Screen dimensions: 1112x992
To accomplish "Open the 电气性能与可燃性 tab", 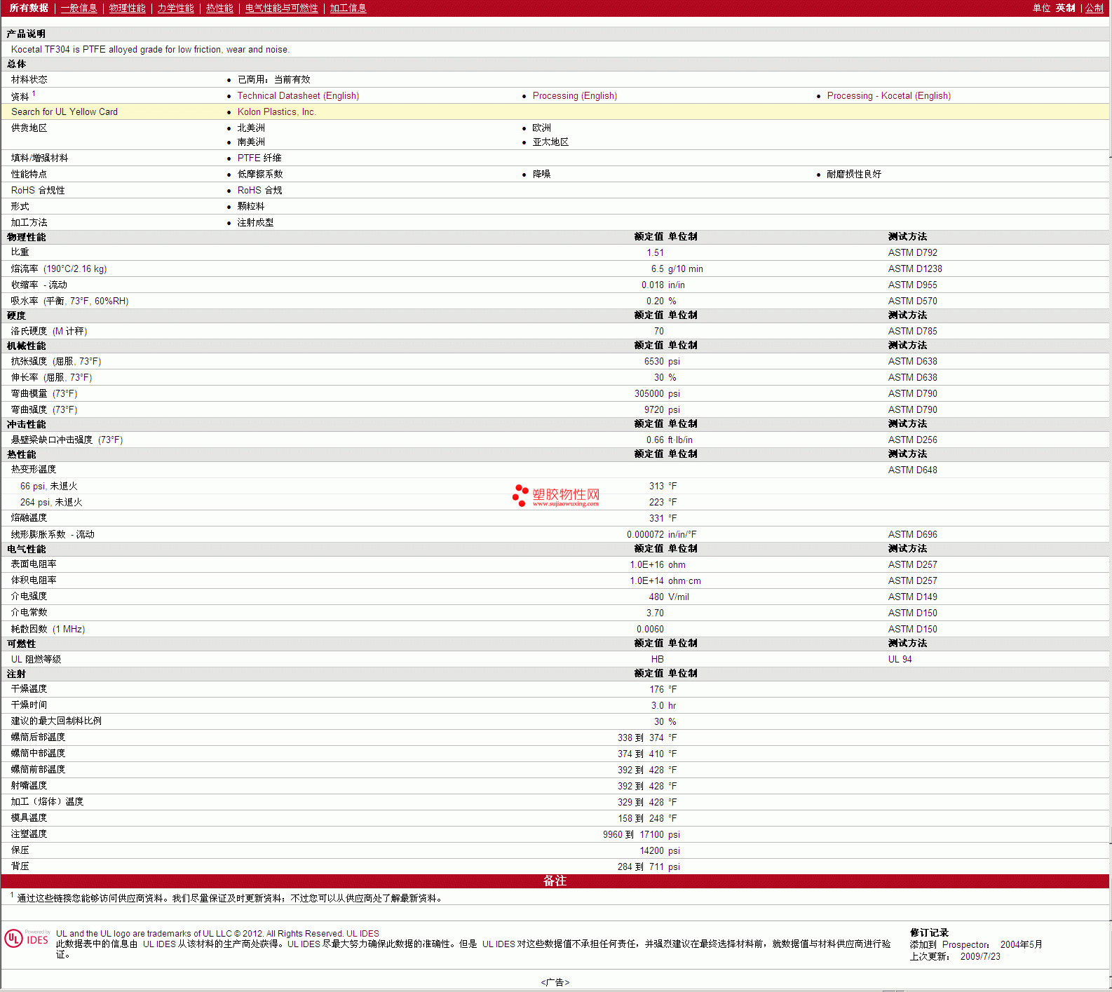I will pos(281,8).
